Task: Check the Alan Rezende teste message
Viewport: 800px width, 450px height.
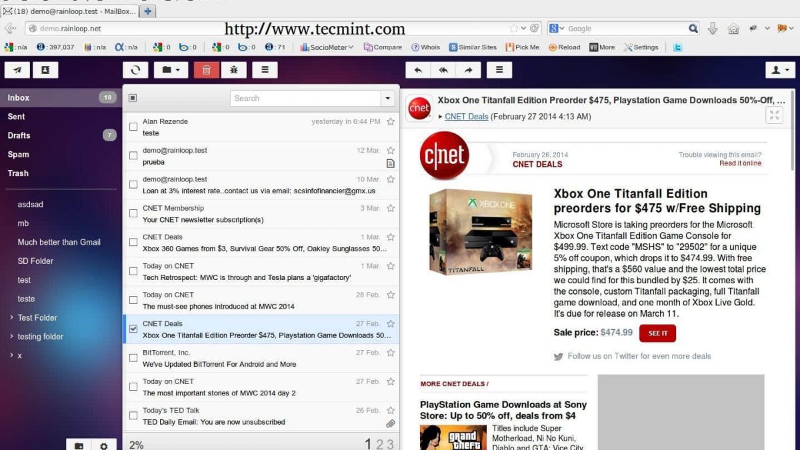Action: (x=133, y=127)
